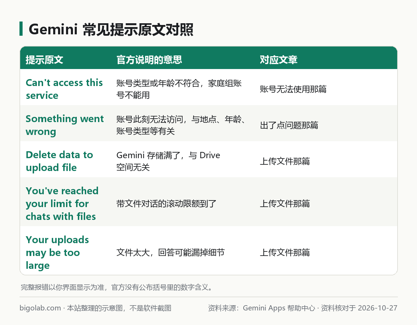Click explanation "Gemini 存储满了，与 Drive 空间无关"
This screenshot has height=325, width=417.
[x=168, y=161]
